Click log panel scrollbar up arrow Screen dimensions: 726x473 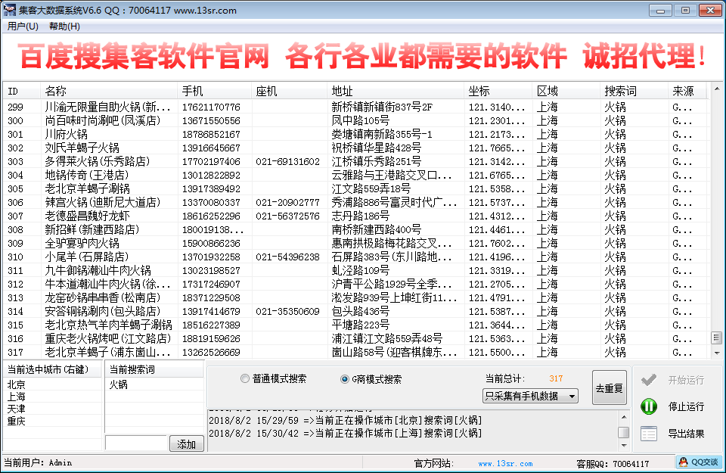point(624,418)
